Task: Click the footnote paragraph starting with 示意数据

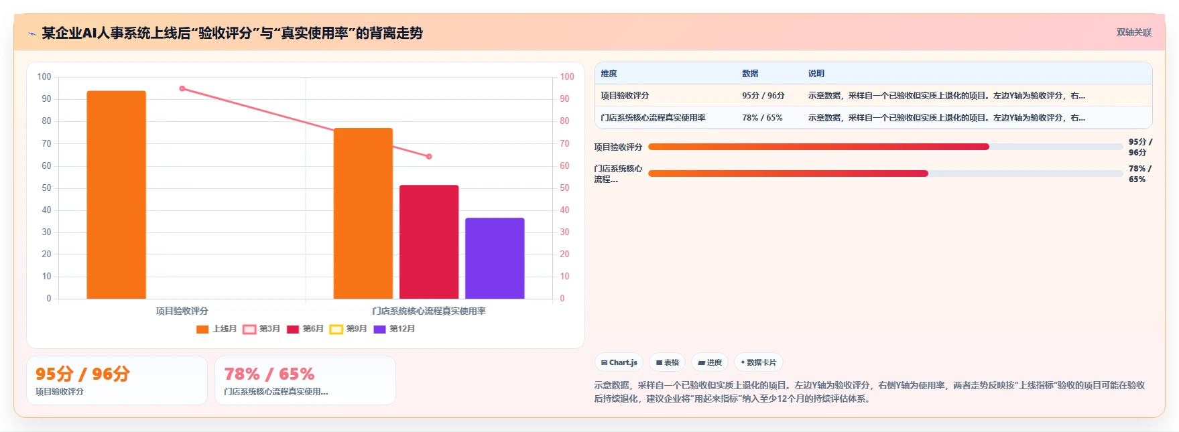Action: pyautogui.click(x=870, y=392)
